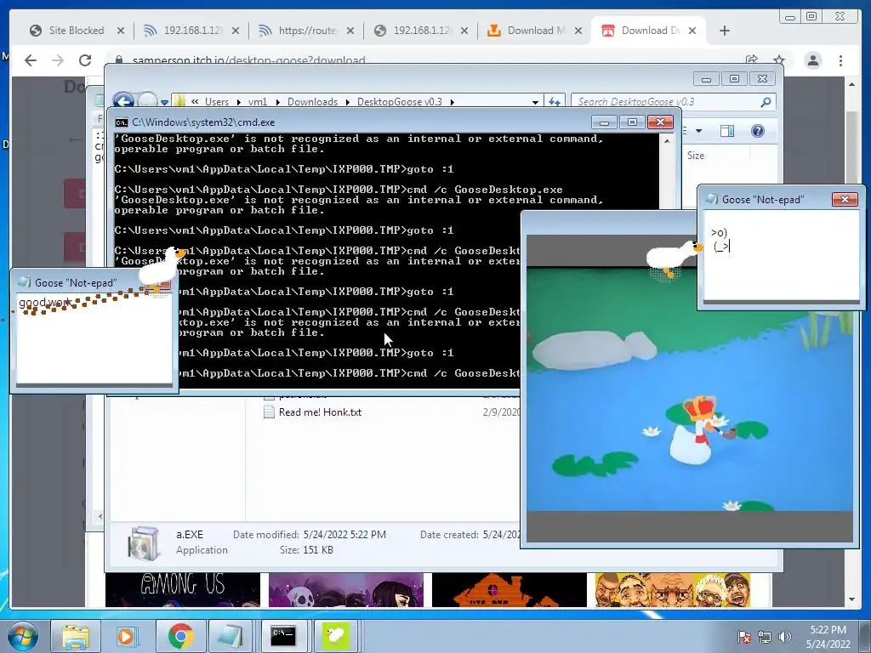Refresh the Explorer folder view
Viewport: 871px width, 653px height.
click(555, 102)
